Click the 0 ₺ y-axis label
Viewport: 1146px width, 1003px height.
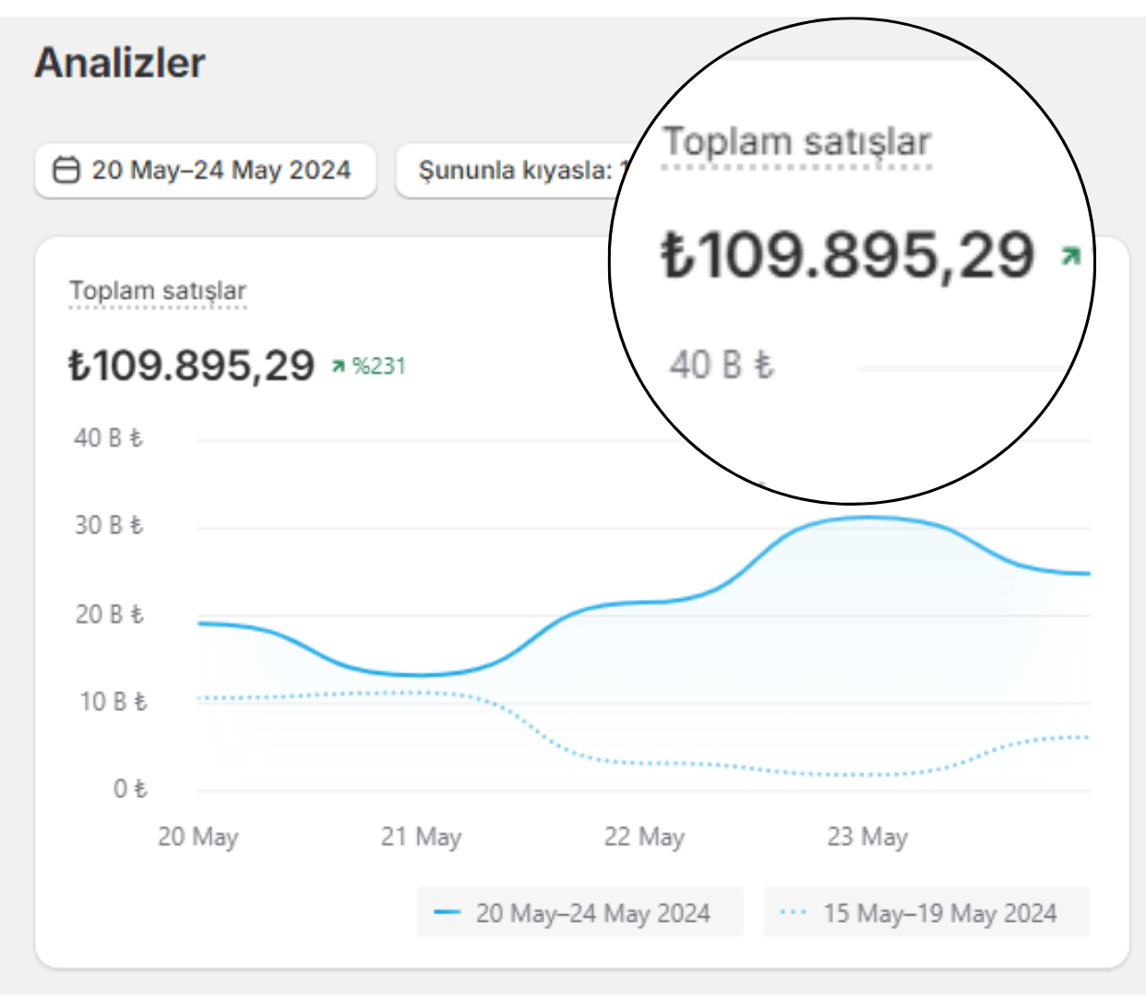point(130,789)
